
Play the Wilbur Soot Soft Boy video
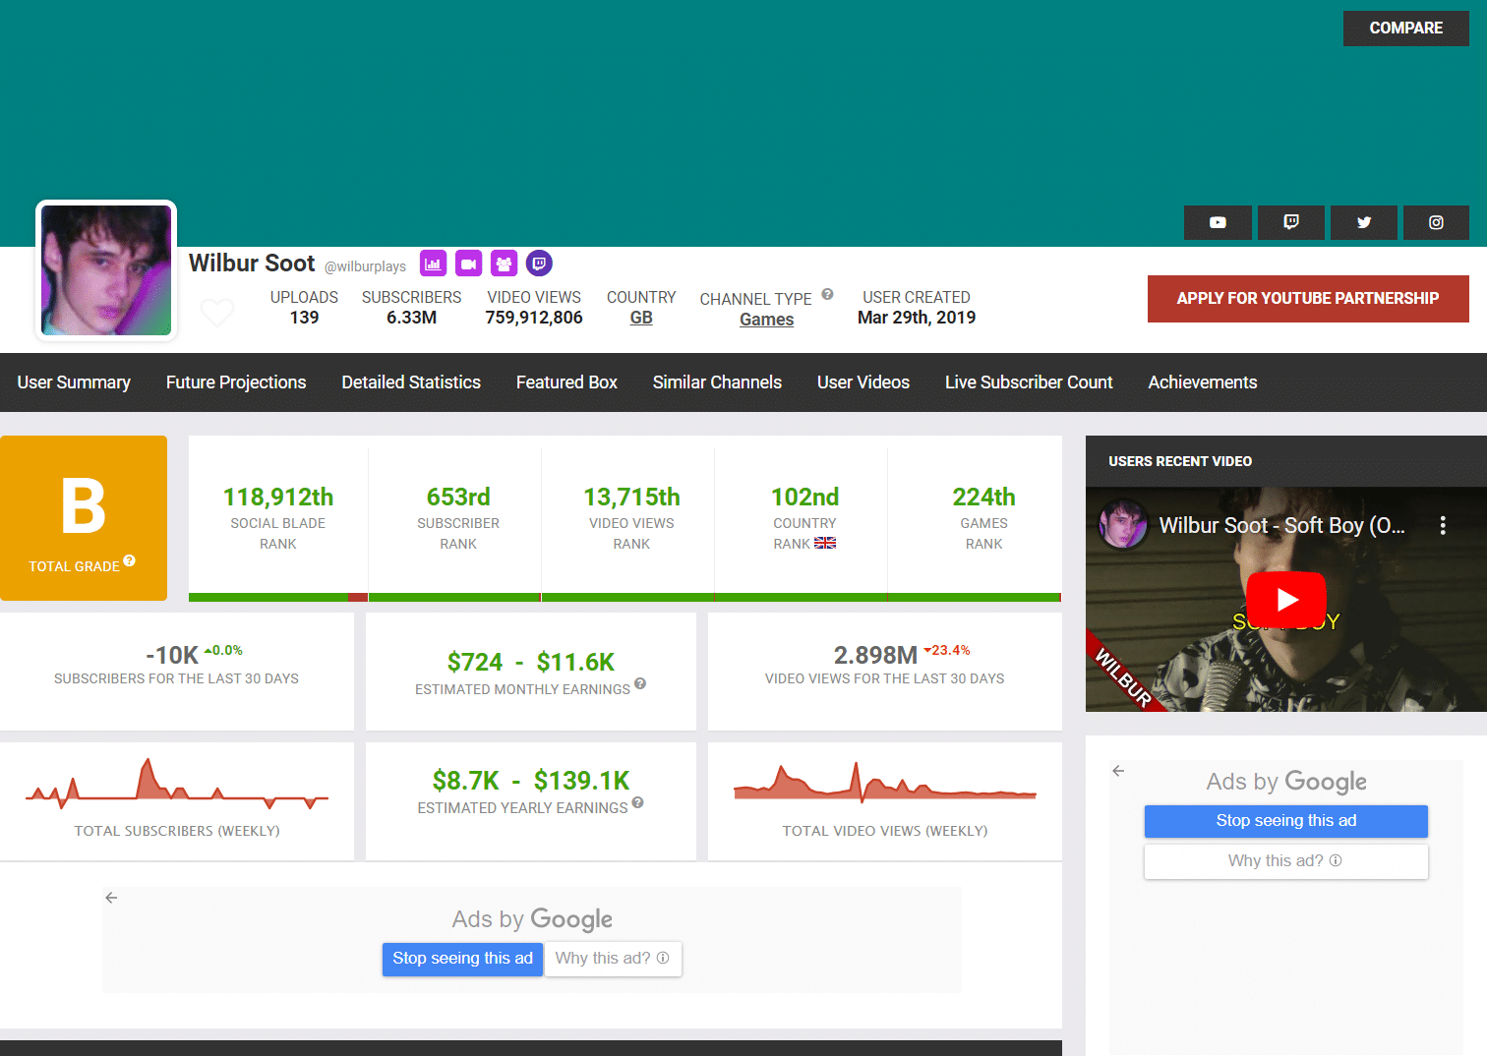click(1285, 600)
